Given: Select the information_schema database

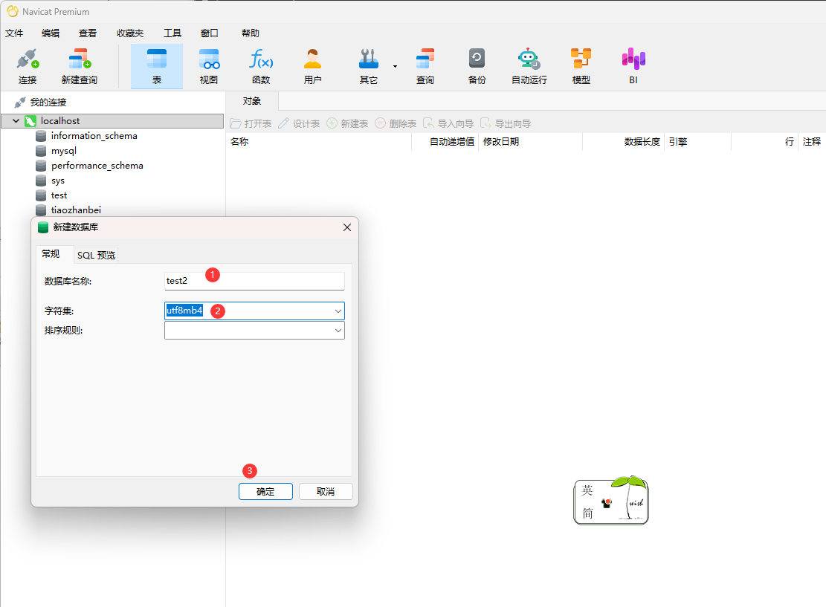Looking at the screenshot, I should [94, 136].
